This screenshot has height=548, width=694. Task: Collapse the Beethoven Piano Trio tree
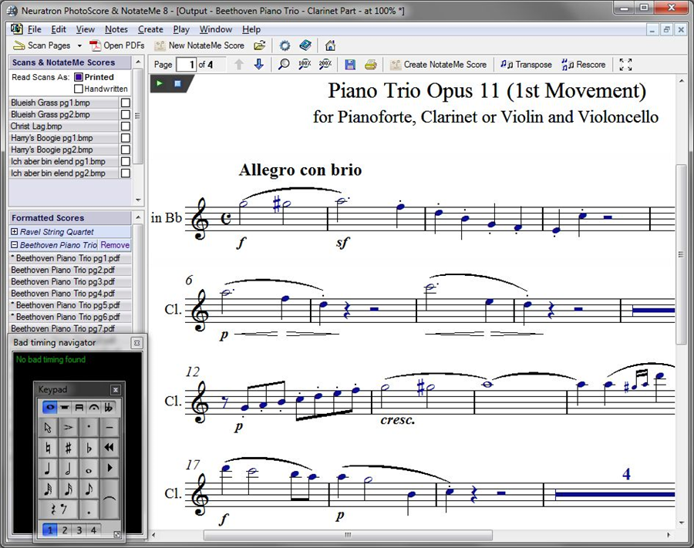[x=15, y=245]
